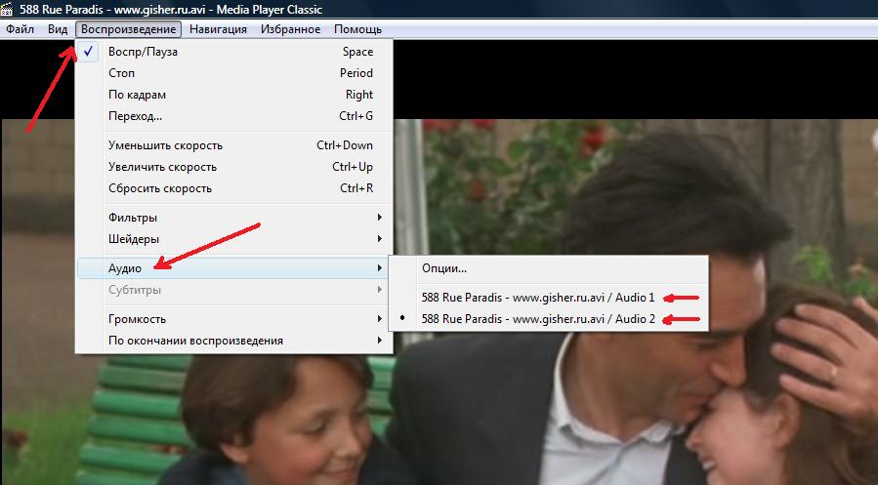
Task: Click the Воспроизведение menu
Action: [x=128, y=29]
